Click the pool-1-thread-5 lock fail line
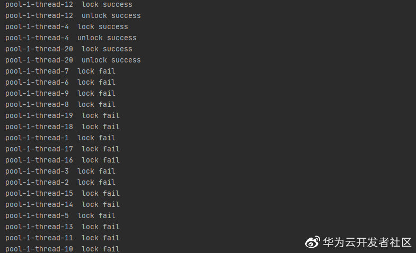This screenshot has width=416, height=253. [x=60, y=216]
